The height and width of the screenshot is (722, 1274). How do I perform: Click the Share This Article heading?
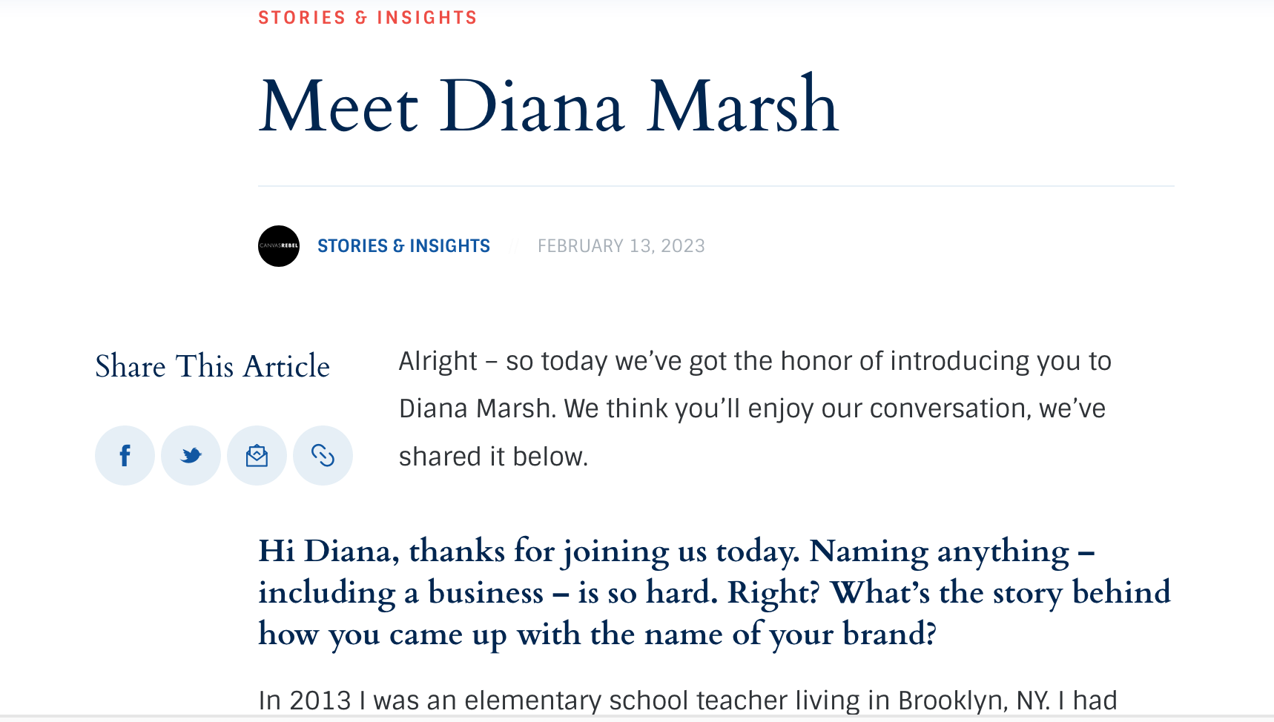tap(212, 366)
